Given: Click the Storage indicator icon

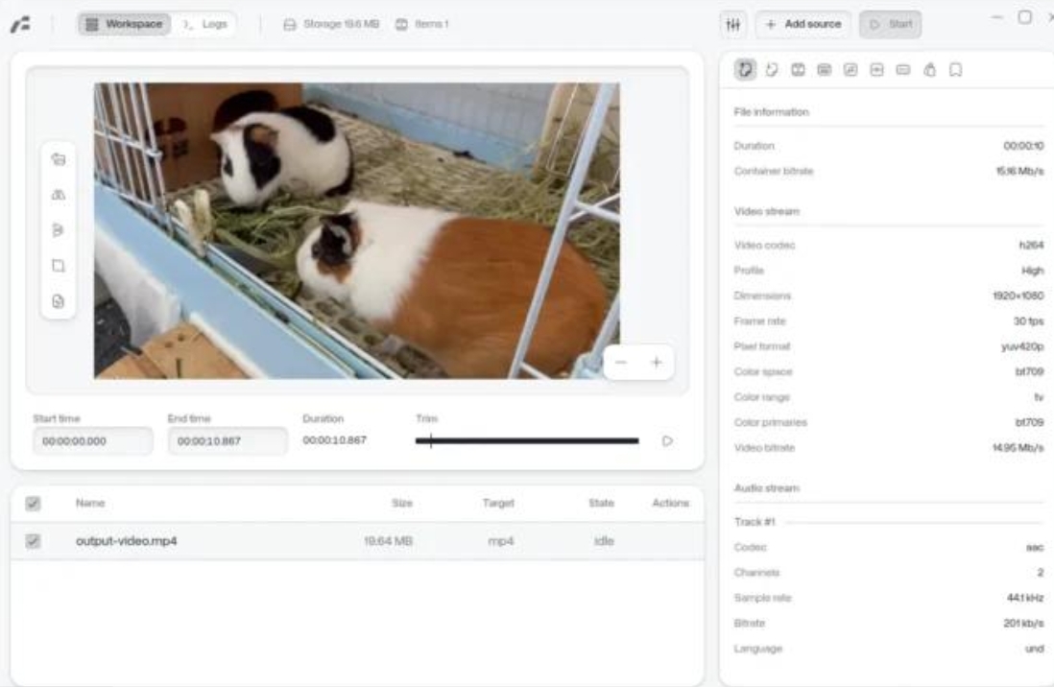Looking at the screenshot, I should 290,25.
